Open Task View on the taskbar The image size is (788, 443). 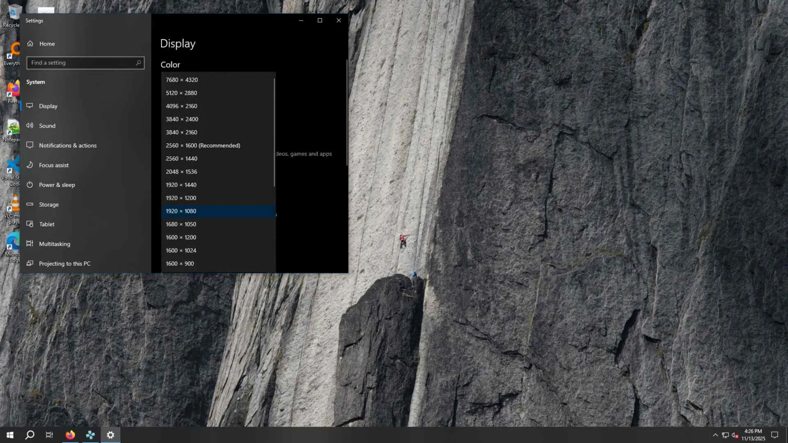[x=49, y=435]
